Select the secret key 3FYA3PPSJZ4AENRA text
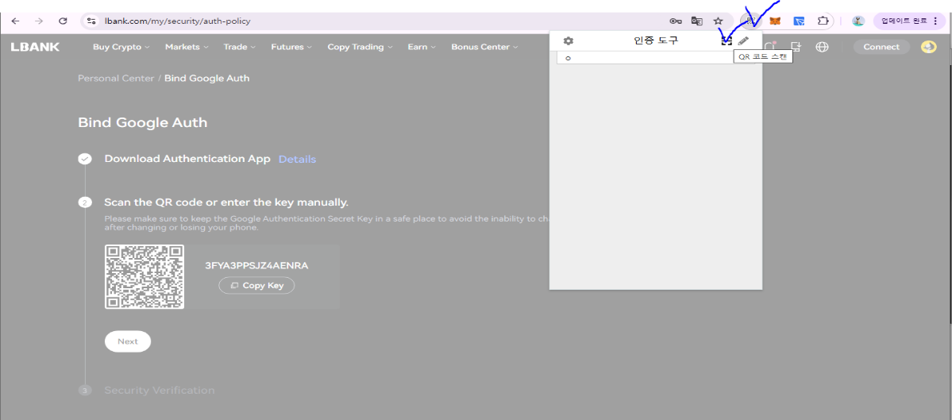The height and width of the screenshot is (420, 952). pyautogui.click(x=256, y=266)
